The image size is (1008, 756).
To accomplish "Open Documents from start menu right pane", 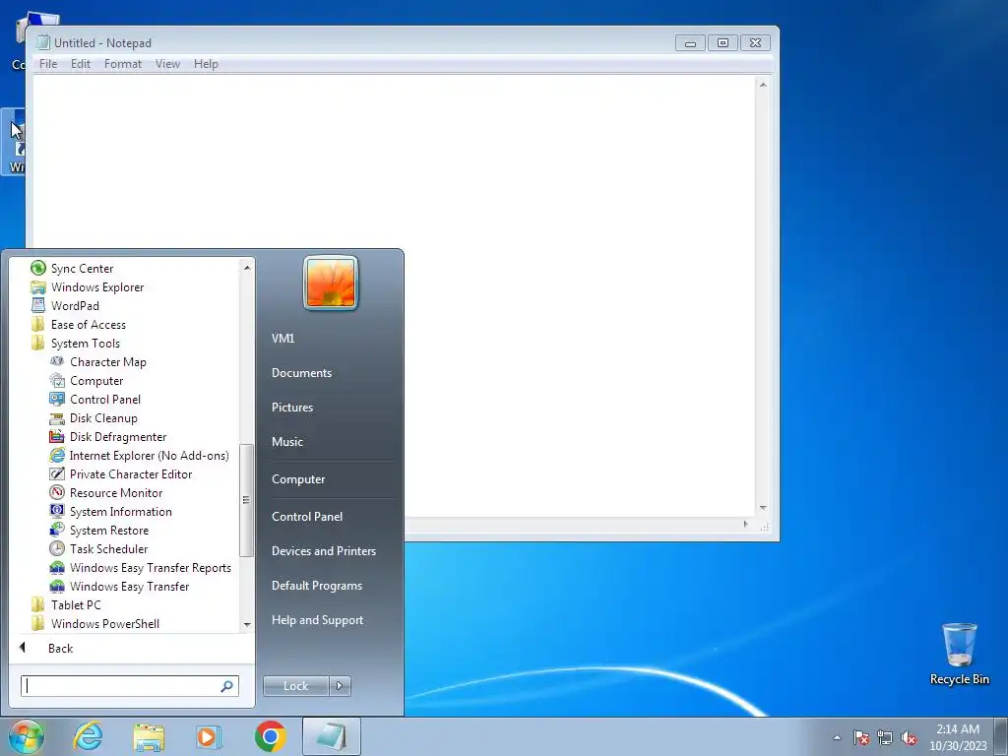I will [x=301, y=373].
